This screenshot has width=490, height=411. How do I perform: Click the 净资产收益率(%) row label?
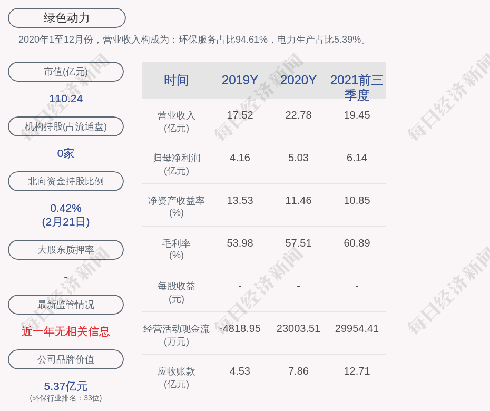(x=177, y=207)
